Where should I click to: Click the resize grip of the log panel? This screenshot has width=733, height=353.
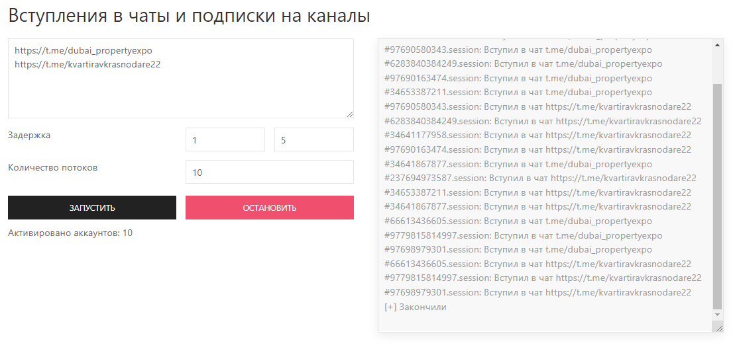718,327
